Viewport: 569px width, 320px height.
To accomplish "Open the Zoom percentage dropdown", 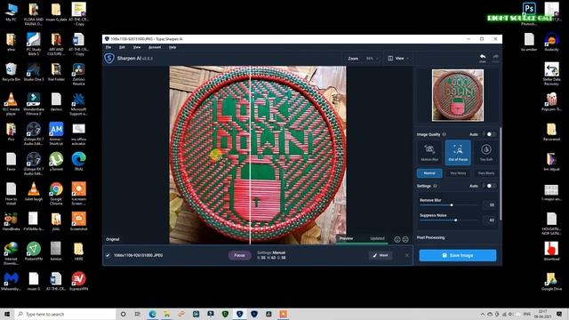I will click(372, 59).
